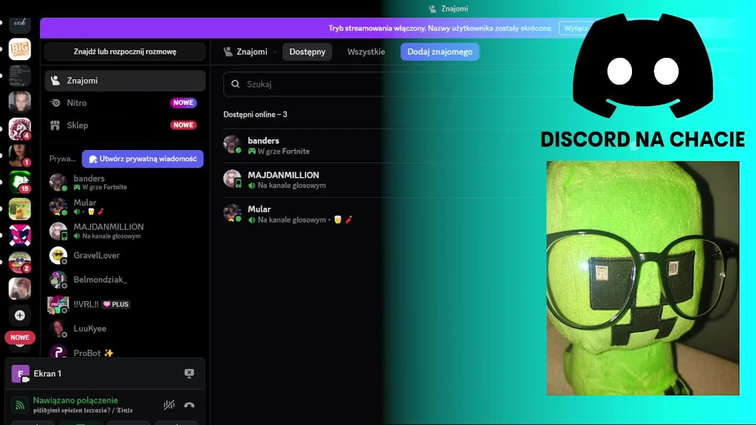Click the magnifier icon in Szukaj field
This screenshot has width=756, height=425.
236,84
